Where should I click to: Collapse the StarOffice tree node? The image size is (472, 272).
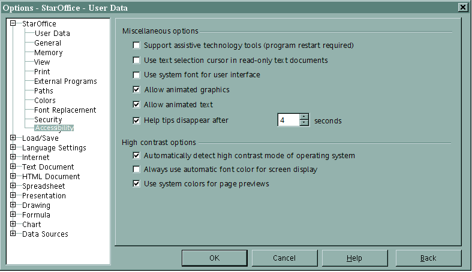[13, 23]
